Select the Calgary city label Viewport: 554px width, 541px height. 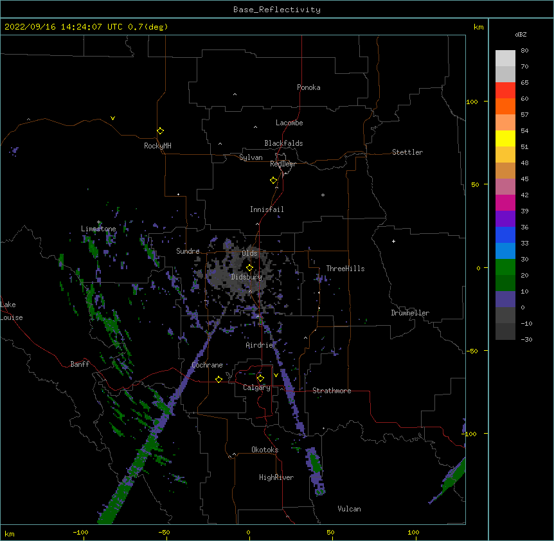pyautogui.click(x=256, y=387)
